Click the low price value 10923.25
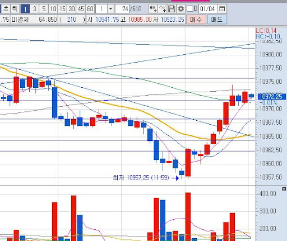Screen dimensions: 287x241 coord(173,20)
